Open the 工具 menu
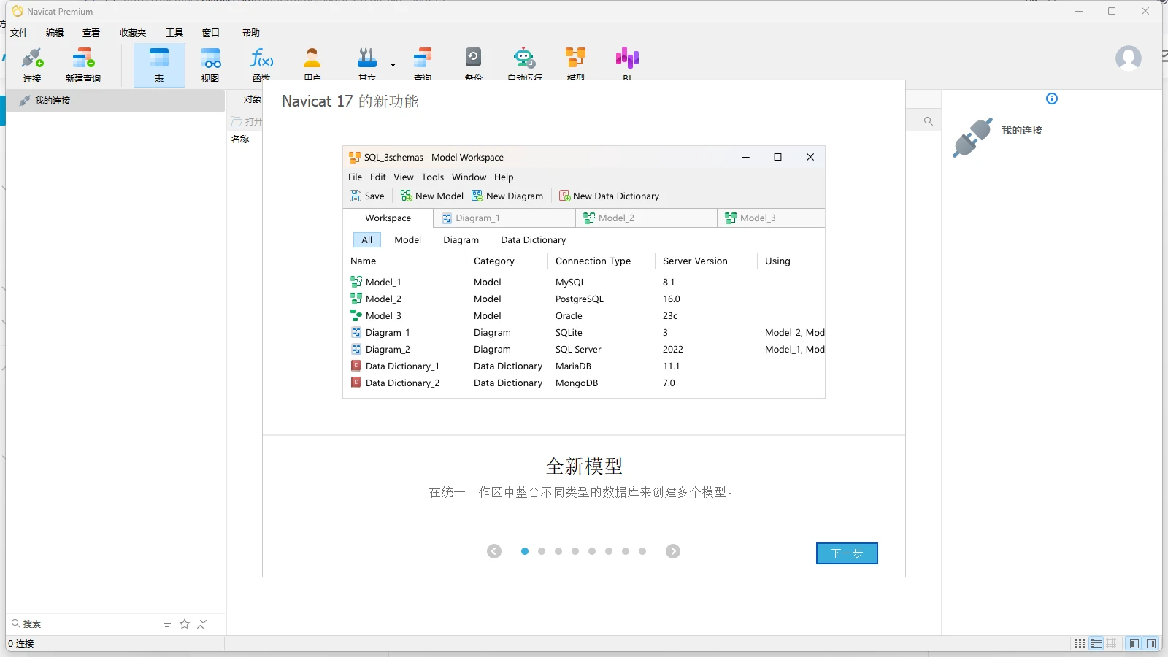The width and height of the screenshot is (1168, 657). (x=174, y=32)
